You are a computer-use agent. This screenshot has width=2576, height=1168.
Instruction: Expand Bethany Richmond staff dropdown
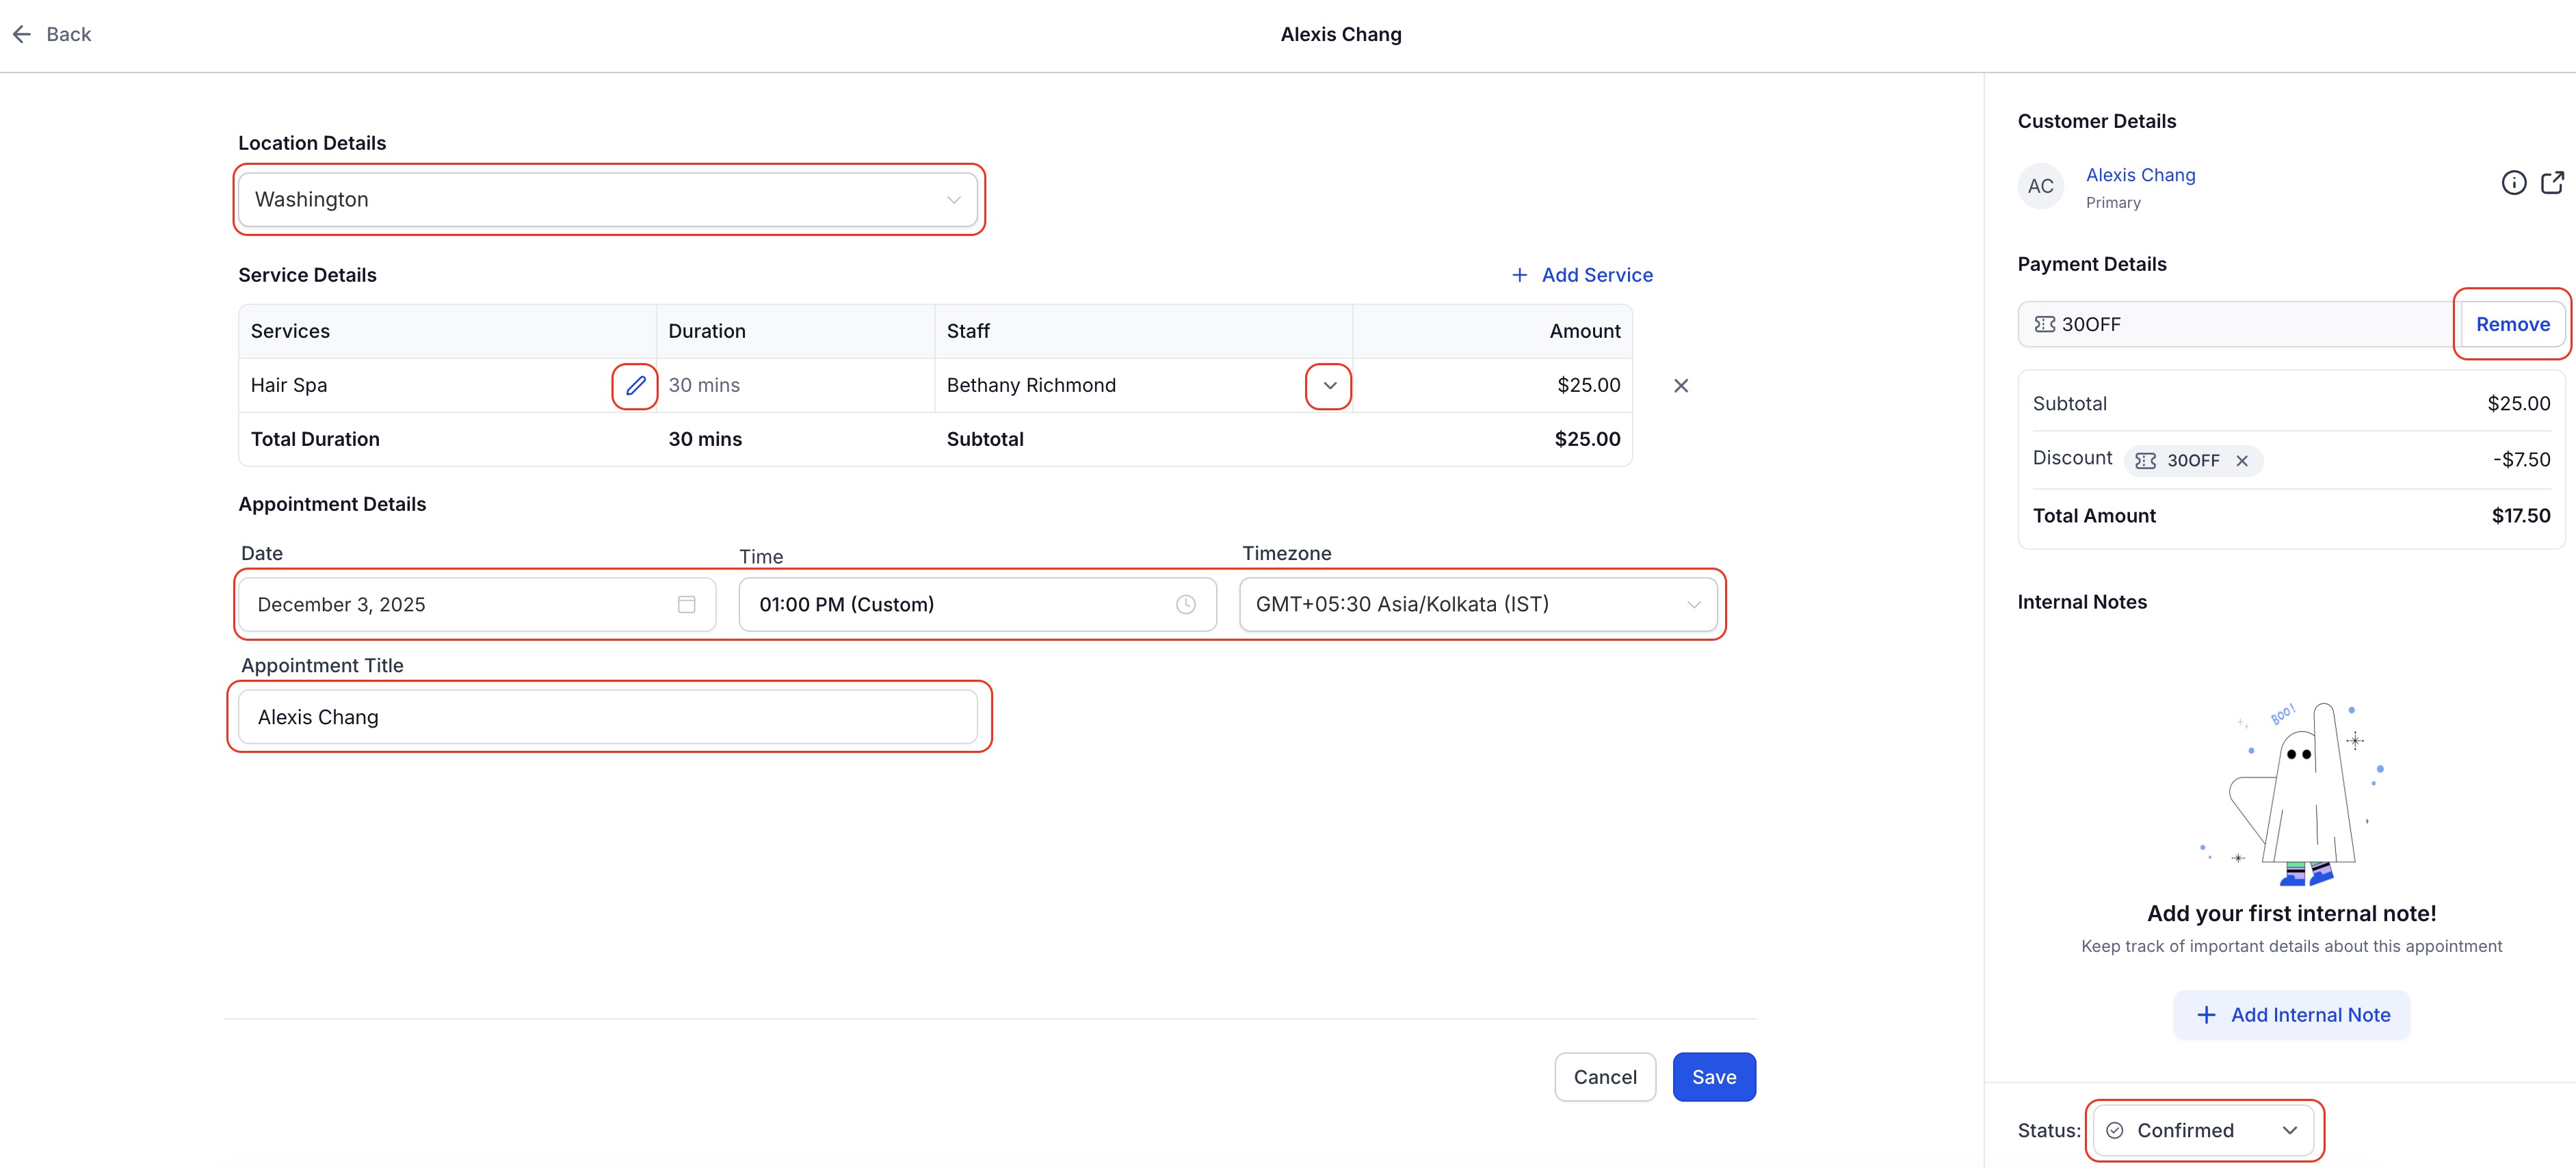pyautogui.click(x=1329, y=386)
